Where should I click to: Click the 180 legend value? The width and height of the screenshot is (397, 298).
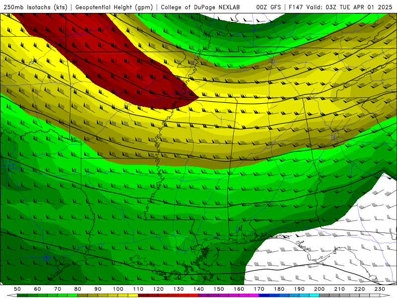[x=279, y=289]
